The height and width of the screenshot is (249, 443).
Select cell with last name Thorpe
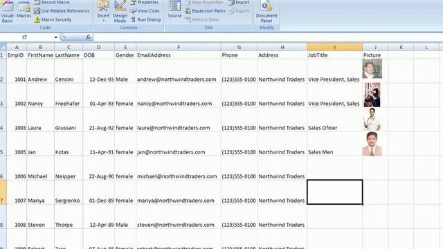(x=69, y=216)
